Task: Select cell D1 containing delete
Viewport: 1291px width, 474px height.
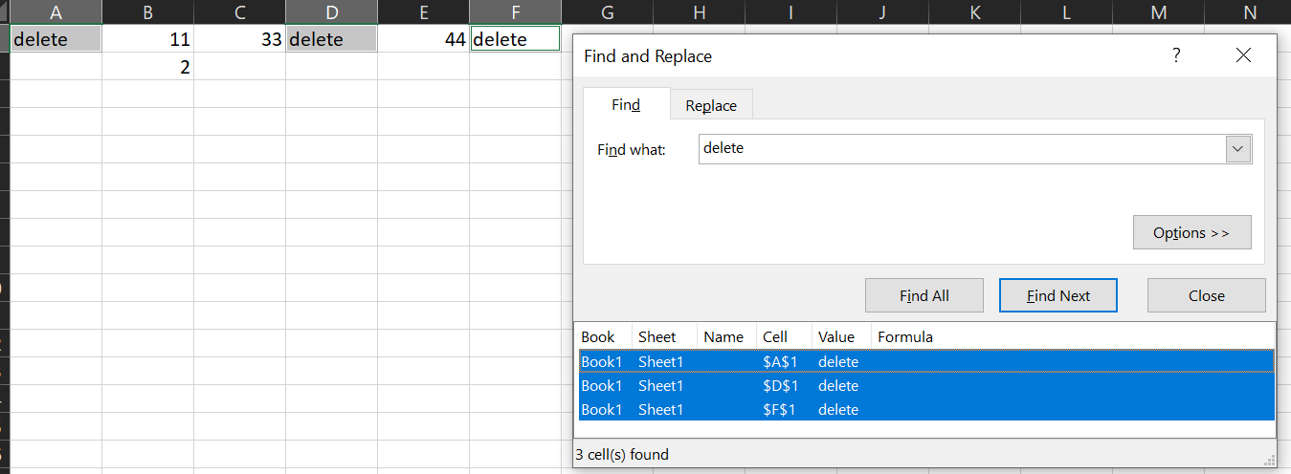Action: tap(331, 39)
